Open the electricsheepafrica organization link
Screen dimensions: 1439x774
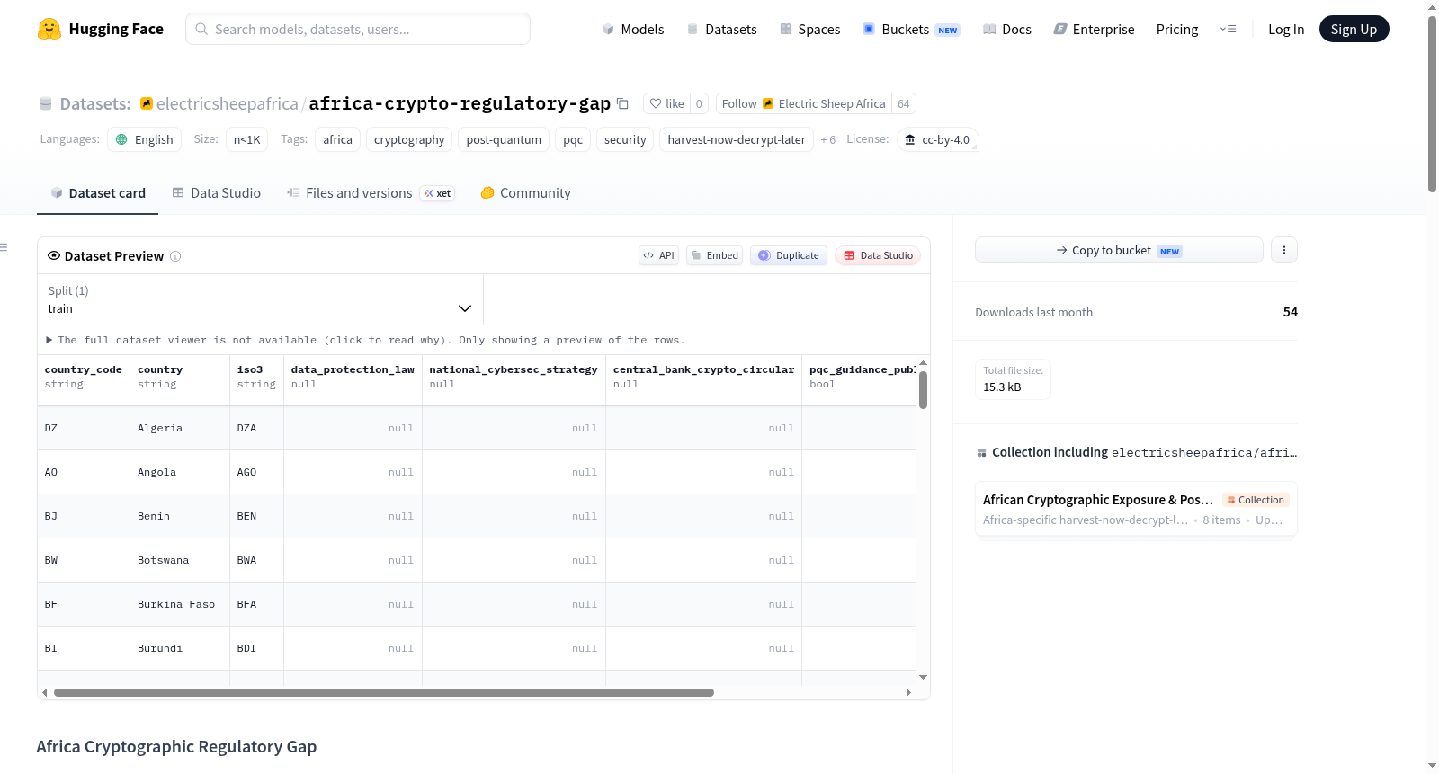tap(228, 103)
